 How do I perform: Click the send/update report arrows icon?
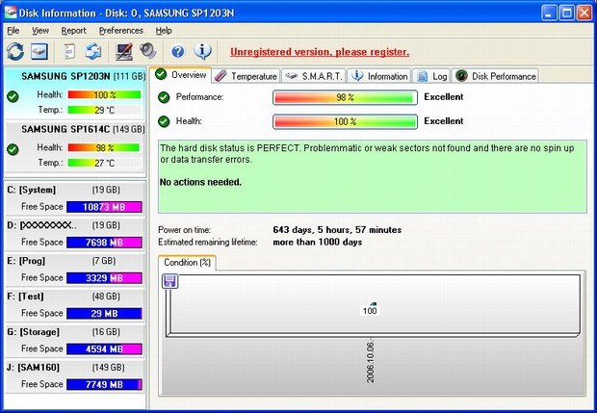[x=93, y=51]
